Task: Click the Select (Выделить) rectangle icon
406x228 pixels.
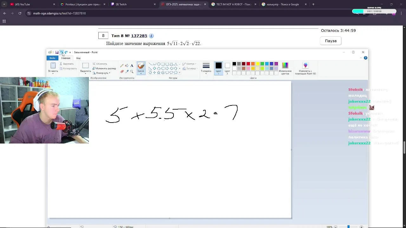Action: coord(85,66)
